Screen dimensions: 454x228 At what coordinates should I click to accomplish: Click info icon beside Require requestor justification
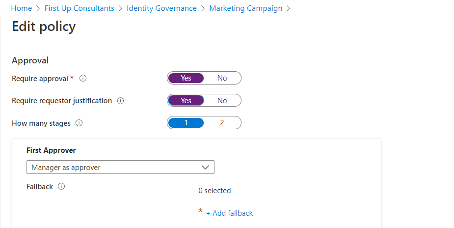click(x=120, y=101)
